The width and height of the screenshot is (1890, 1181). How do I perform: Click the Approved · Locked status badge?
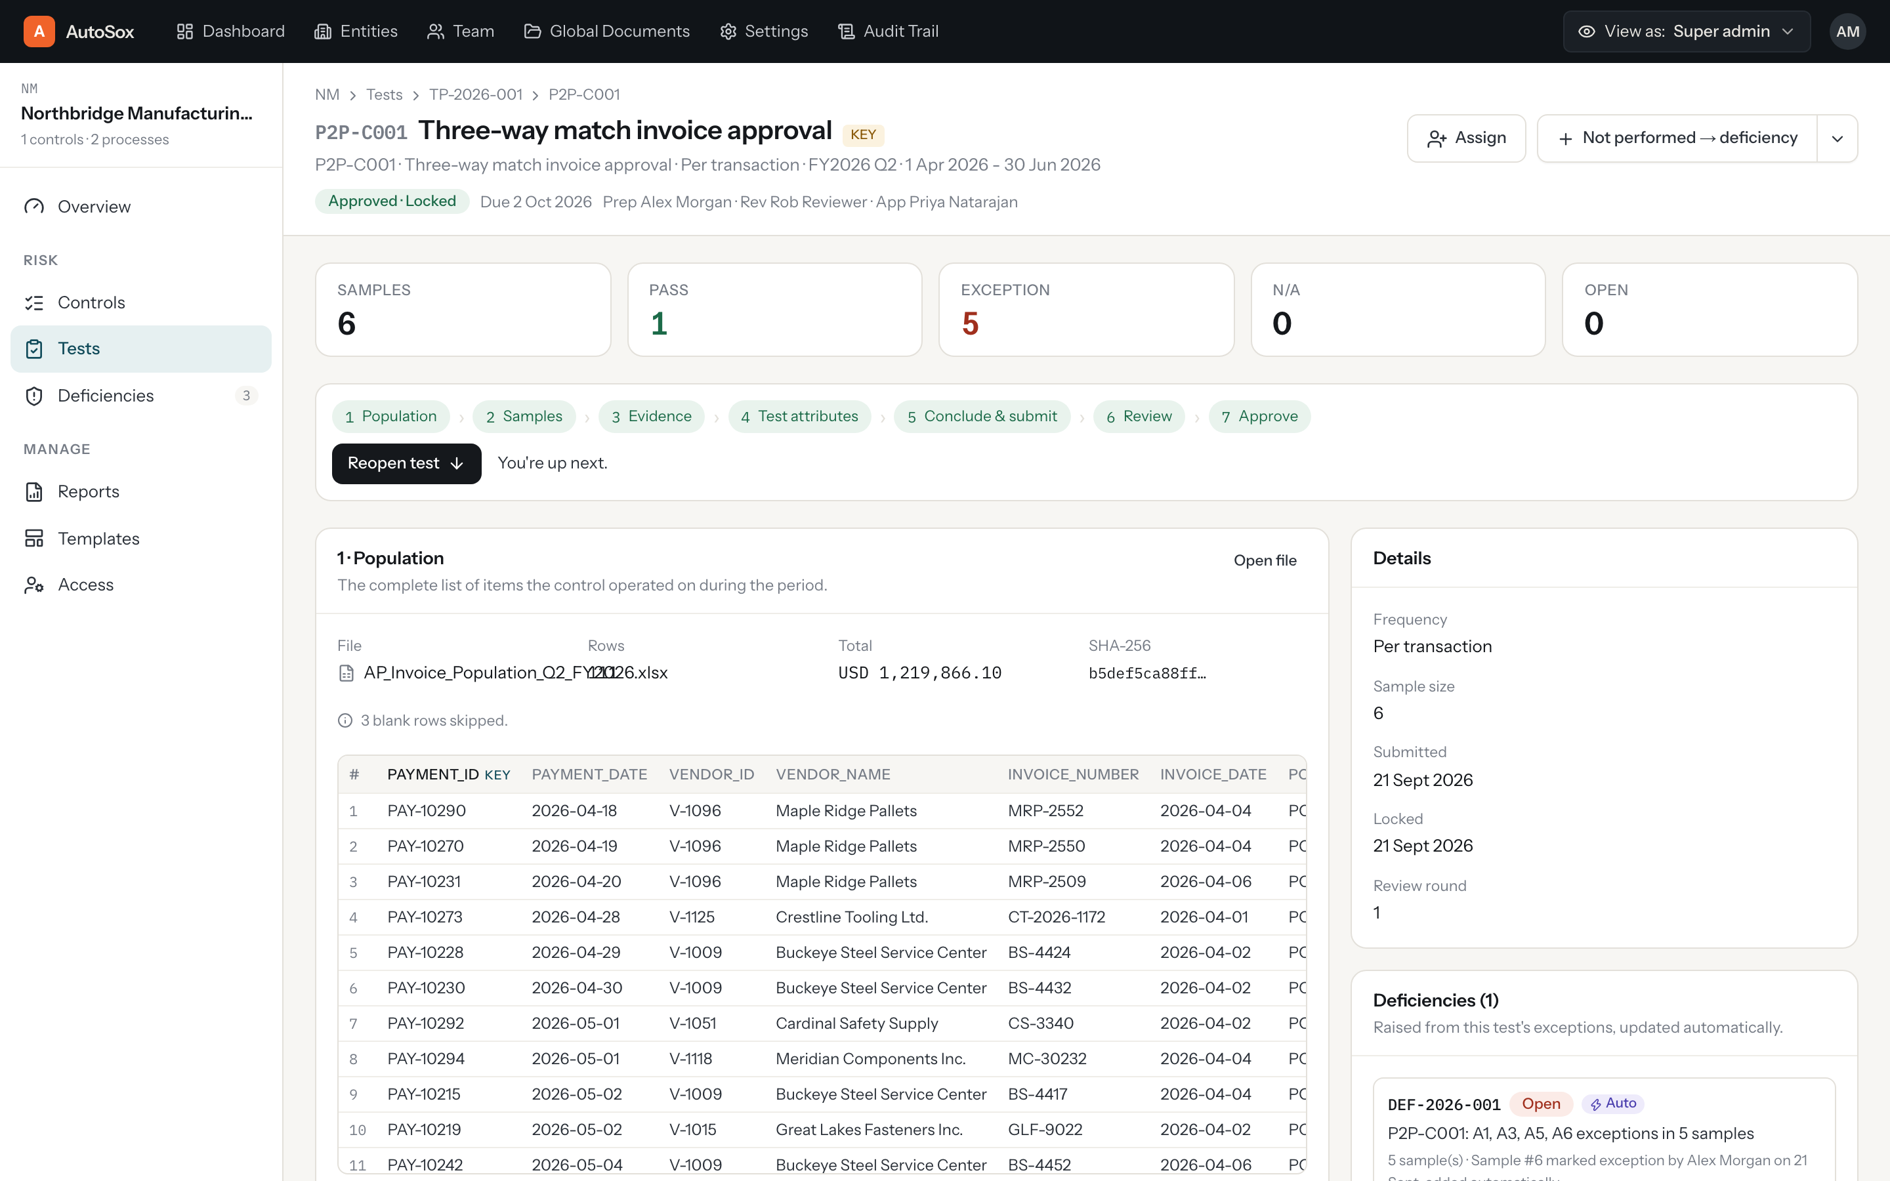[x=392, y=201]
